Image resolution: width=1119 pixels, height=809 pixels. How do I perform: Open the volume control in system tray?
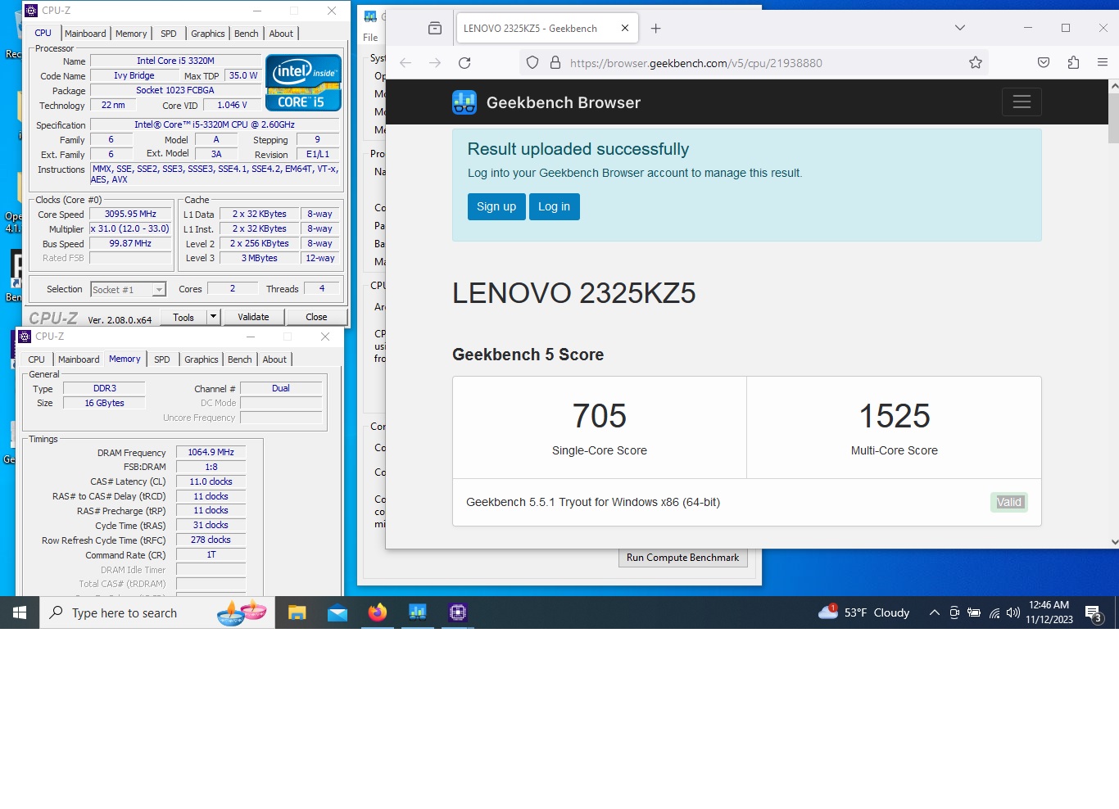(1013, 612)
